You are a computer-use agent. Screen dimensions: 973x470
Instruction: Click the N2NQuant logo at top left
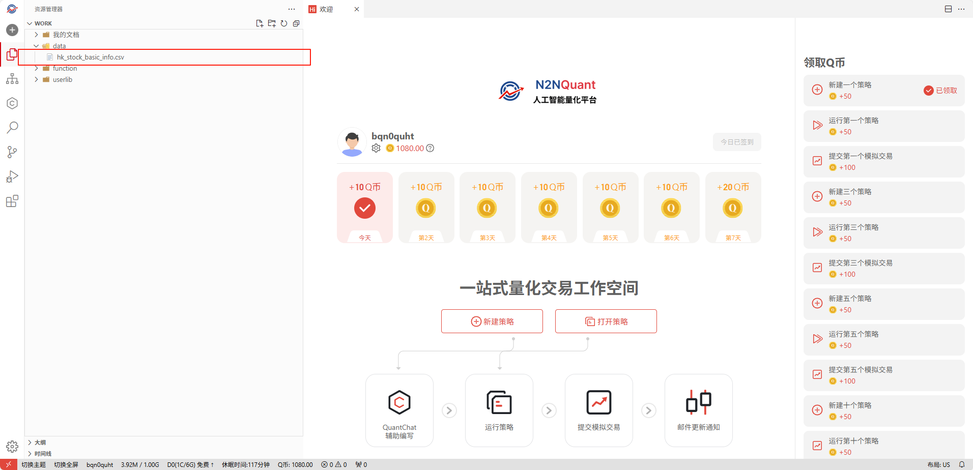pyautogui.click(x=12, y=9)
